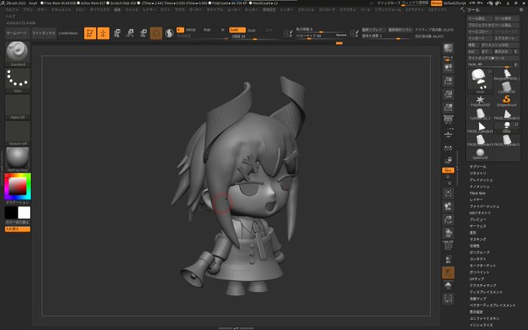Open the MatCap Gray material selector
This screenshot has width=528, height=330.
pos(18,159)
